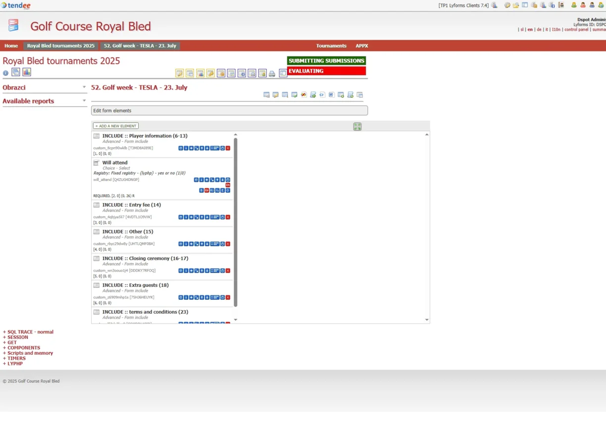Open the settings gear icon in top bar
Image resolution: width=606 pixels, height=444 pixels.
507,5
